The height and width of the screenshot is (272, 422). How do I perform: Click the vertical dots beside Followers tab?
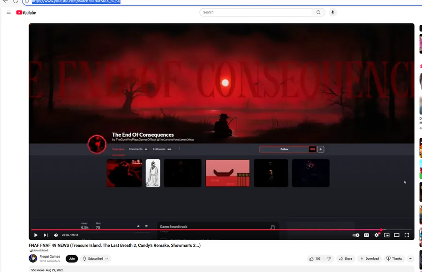click(179, 149)
